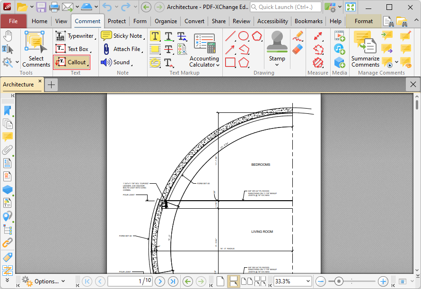Open the Links pane in sidebar
The height and width of the screenshot is (289, 421).
[x=7, y=242]
